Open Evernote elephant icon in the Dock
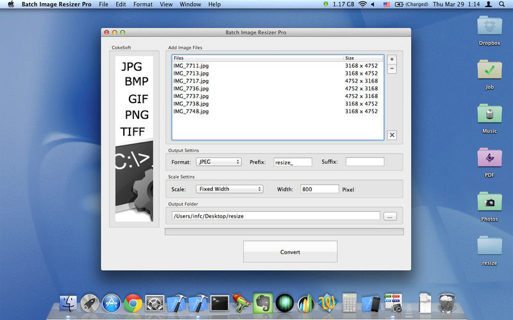Viewport: 513px width, 320px height. pos(263,303)
